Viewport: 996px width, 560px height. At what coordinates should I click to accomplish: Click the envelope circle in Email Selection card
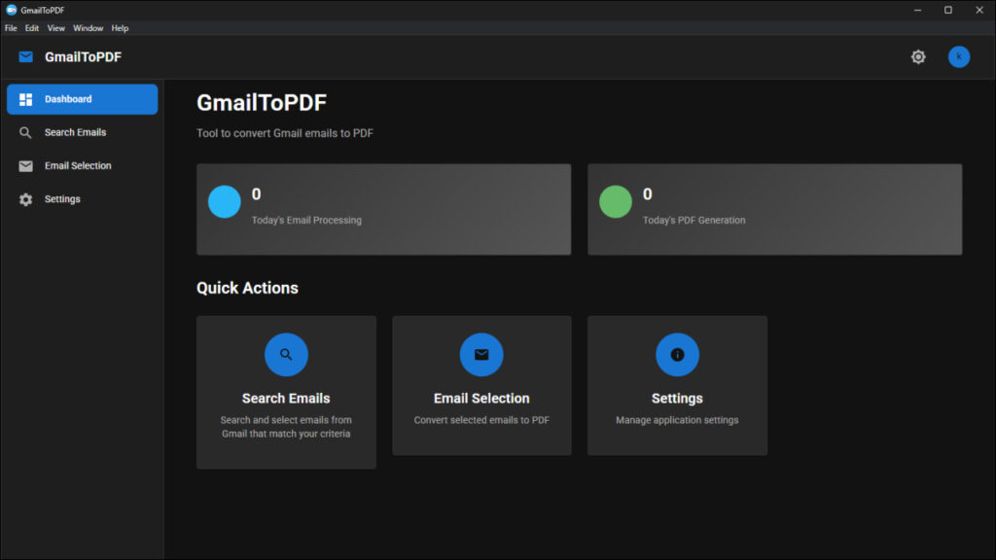click(481, 354)
